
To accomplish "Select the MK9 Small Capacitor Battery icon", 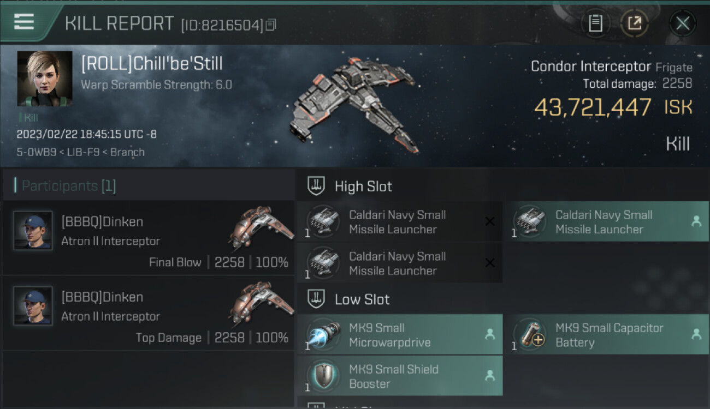I will 530,335.
